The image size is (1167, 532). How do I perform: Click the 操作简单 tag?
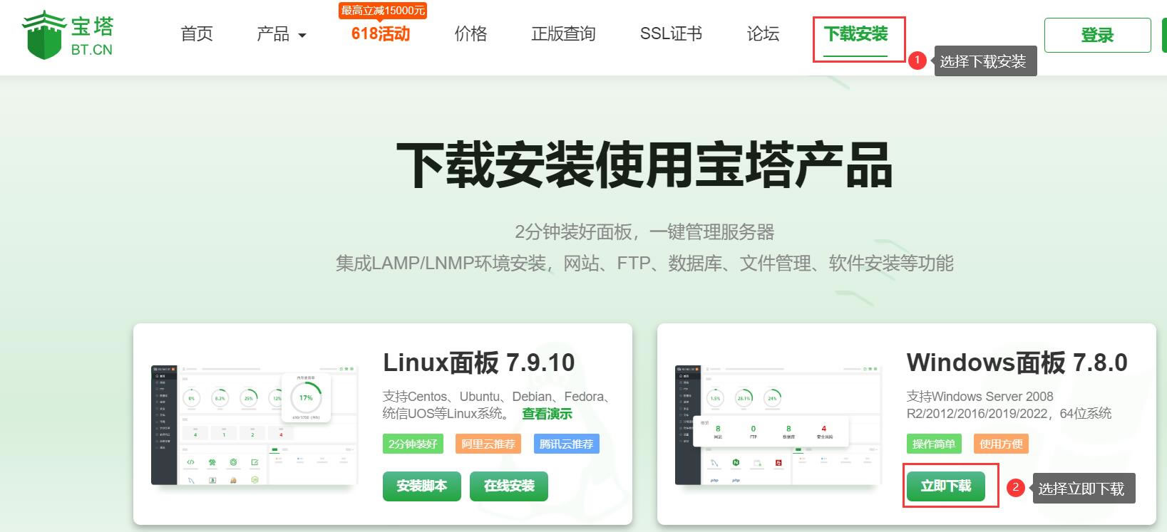coord(934,444)
